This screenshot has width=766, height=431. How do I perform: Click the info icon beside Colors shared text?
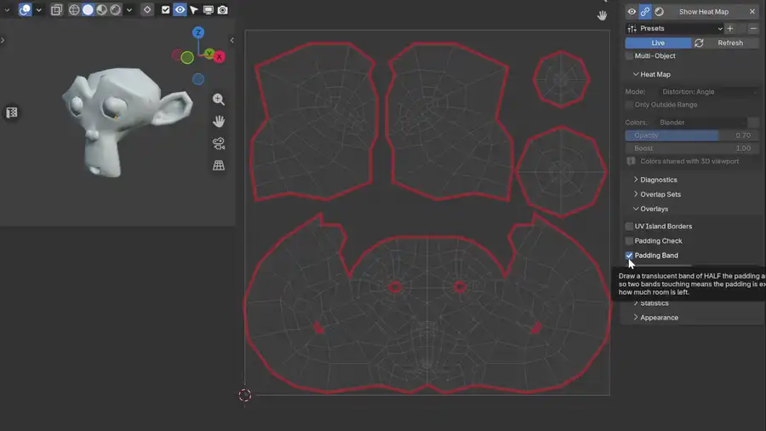coord(631,161)
